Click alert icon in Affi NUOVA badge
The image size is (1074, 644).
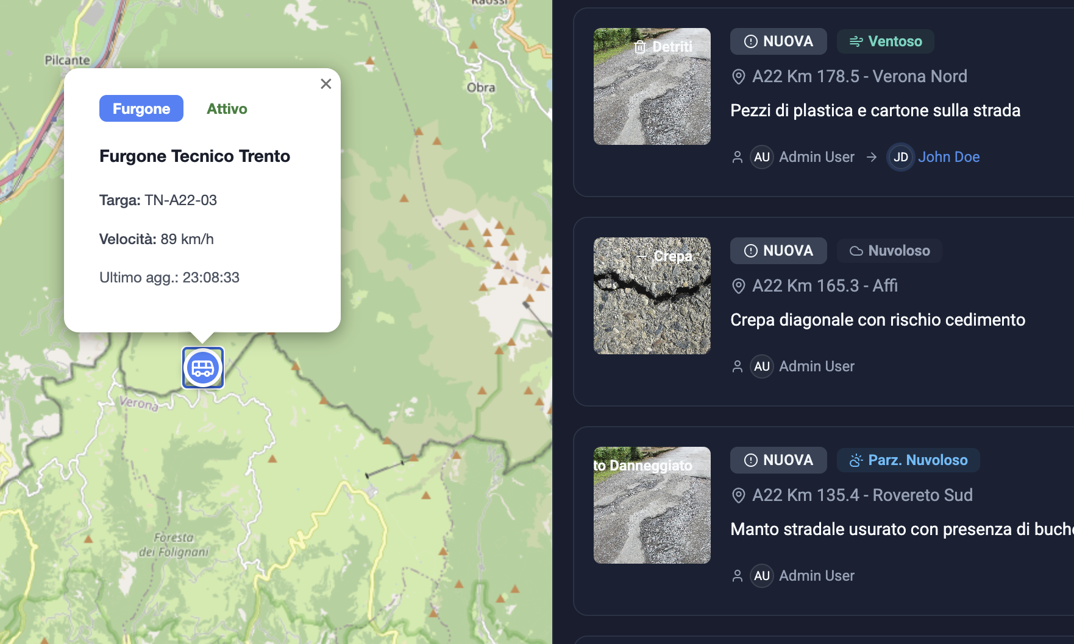point(751,251)
